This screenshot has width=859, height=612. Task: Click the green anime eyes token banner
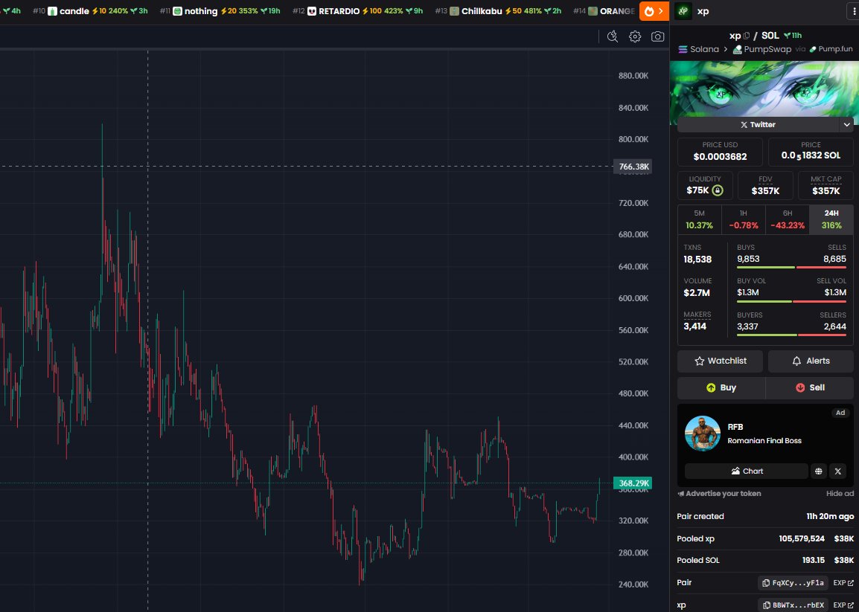click(x=764, y=88)
